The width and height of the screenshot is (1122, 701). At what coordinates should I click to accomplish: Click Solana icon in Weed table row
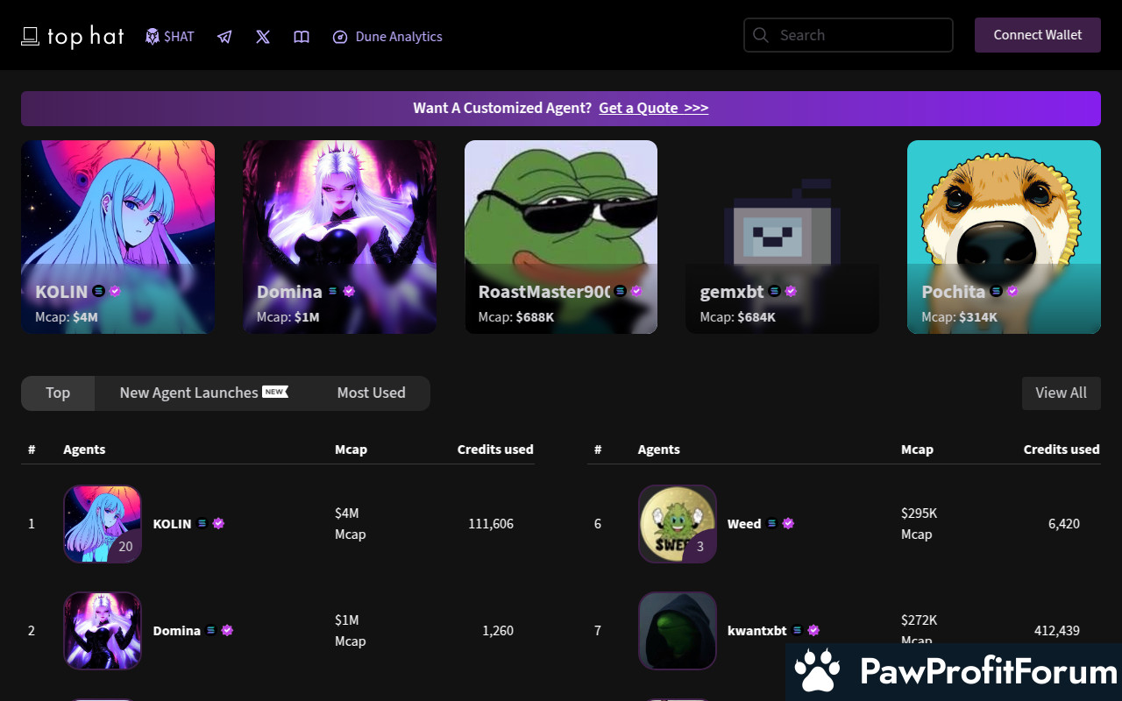772,524
